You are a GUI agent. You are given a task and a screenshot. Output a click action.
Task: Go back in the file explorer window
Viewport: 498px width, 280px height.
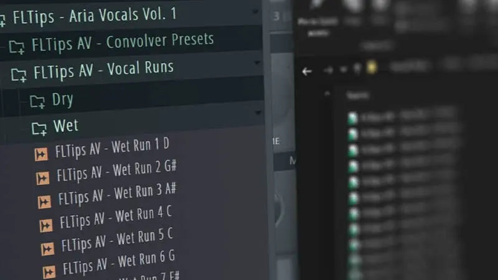(307, 72)
